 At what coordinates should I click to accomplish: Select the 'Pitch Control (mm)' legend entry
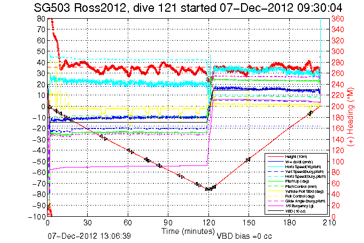(300, 186)
